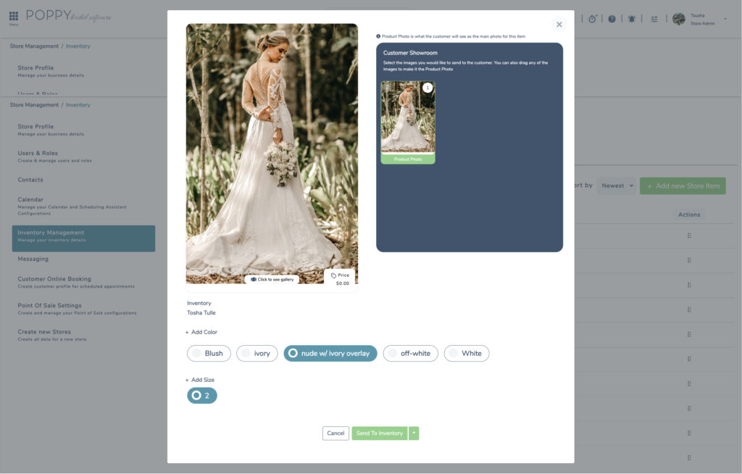
Task: Click lower Store Management breadcrumb
Action: pos(34,104)
